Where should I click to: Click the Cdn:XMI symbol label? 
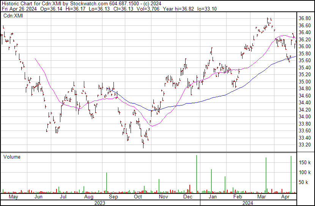point(13,16)
